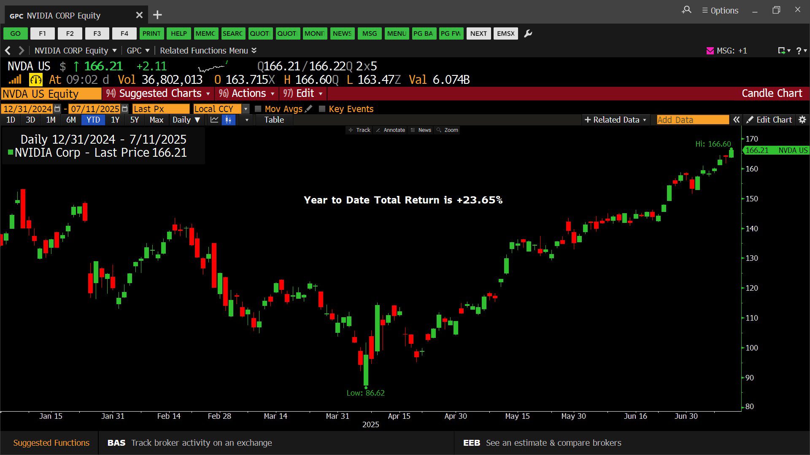Click the yellow delayed-data clock icon
This screenshot has width=810, height=455.
[35, 80]
